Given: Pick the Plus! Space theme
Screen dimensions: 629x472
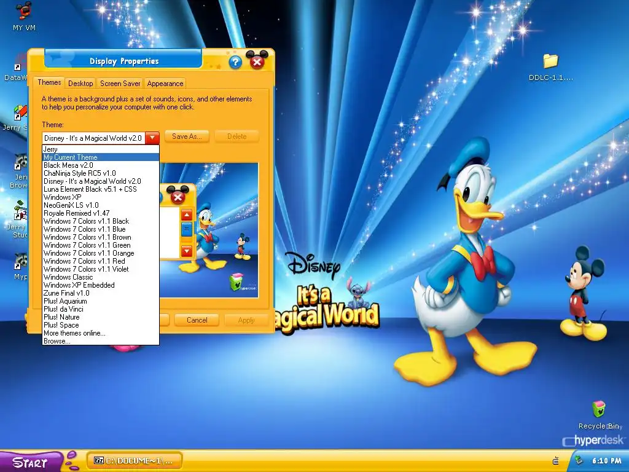Looking at the screenshot, I should click(101, 325).
